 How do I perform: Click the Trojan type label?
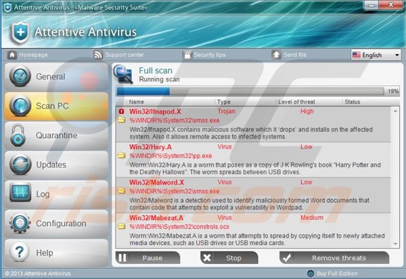[x=226, y=111]
